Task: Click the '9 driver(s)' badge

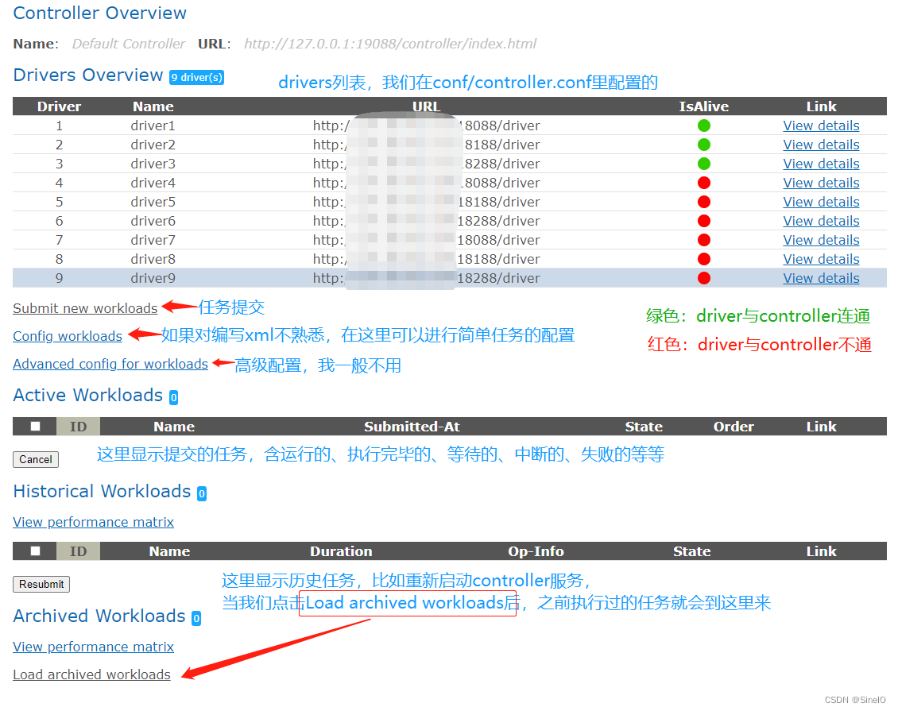Action: 196,77
